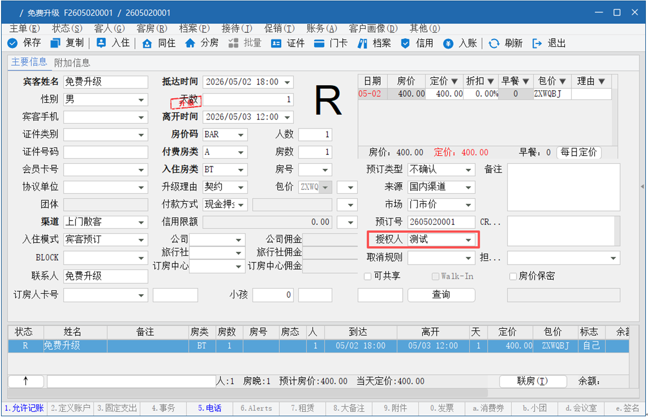
Task: Open the 入住模式 check-in mode dropdown
Action: tap(141, 240)
